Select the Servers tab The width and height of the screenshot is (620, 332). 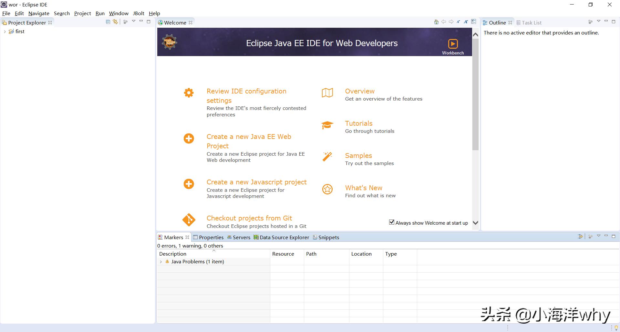(241, 237)
